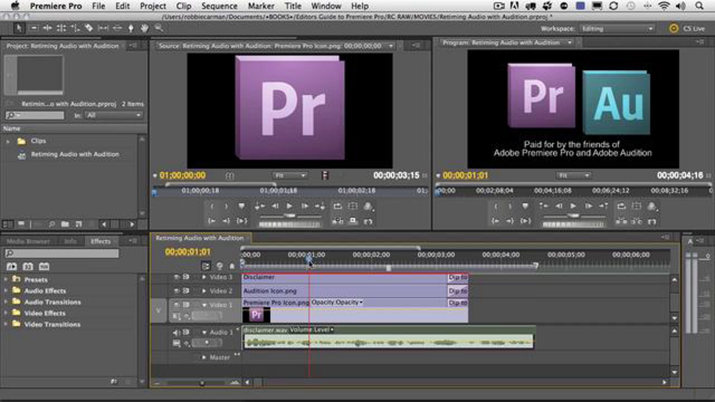Open the Sequence menu

pyautogui.click(x=219, y=6)
